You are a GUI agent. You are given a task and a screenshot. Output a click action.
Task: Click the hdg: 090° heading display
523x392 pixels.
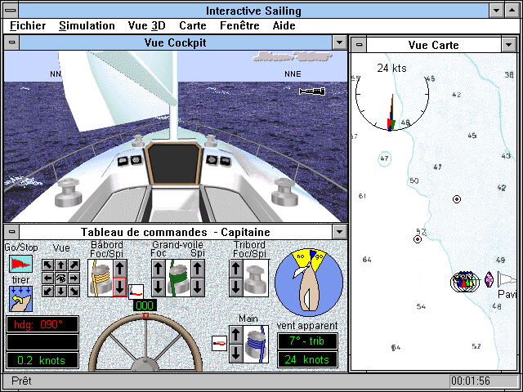(42, 324)
